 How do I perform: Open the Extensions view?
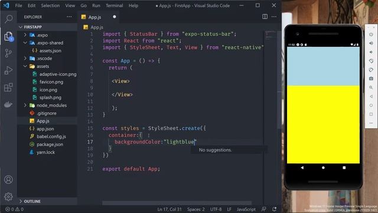(x=8, y=88)
